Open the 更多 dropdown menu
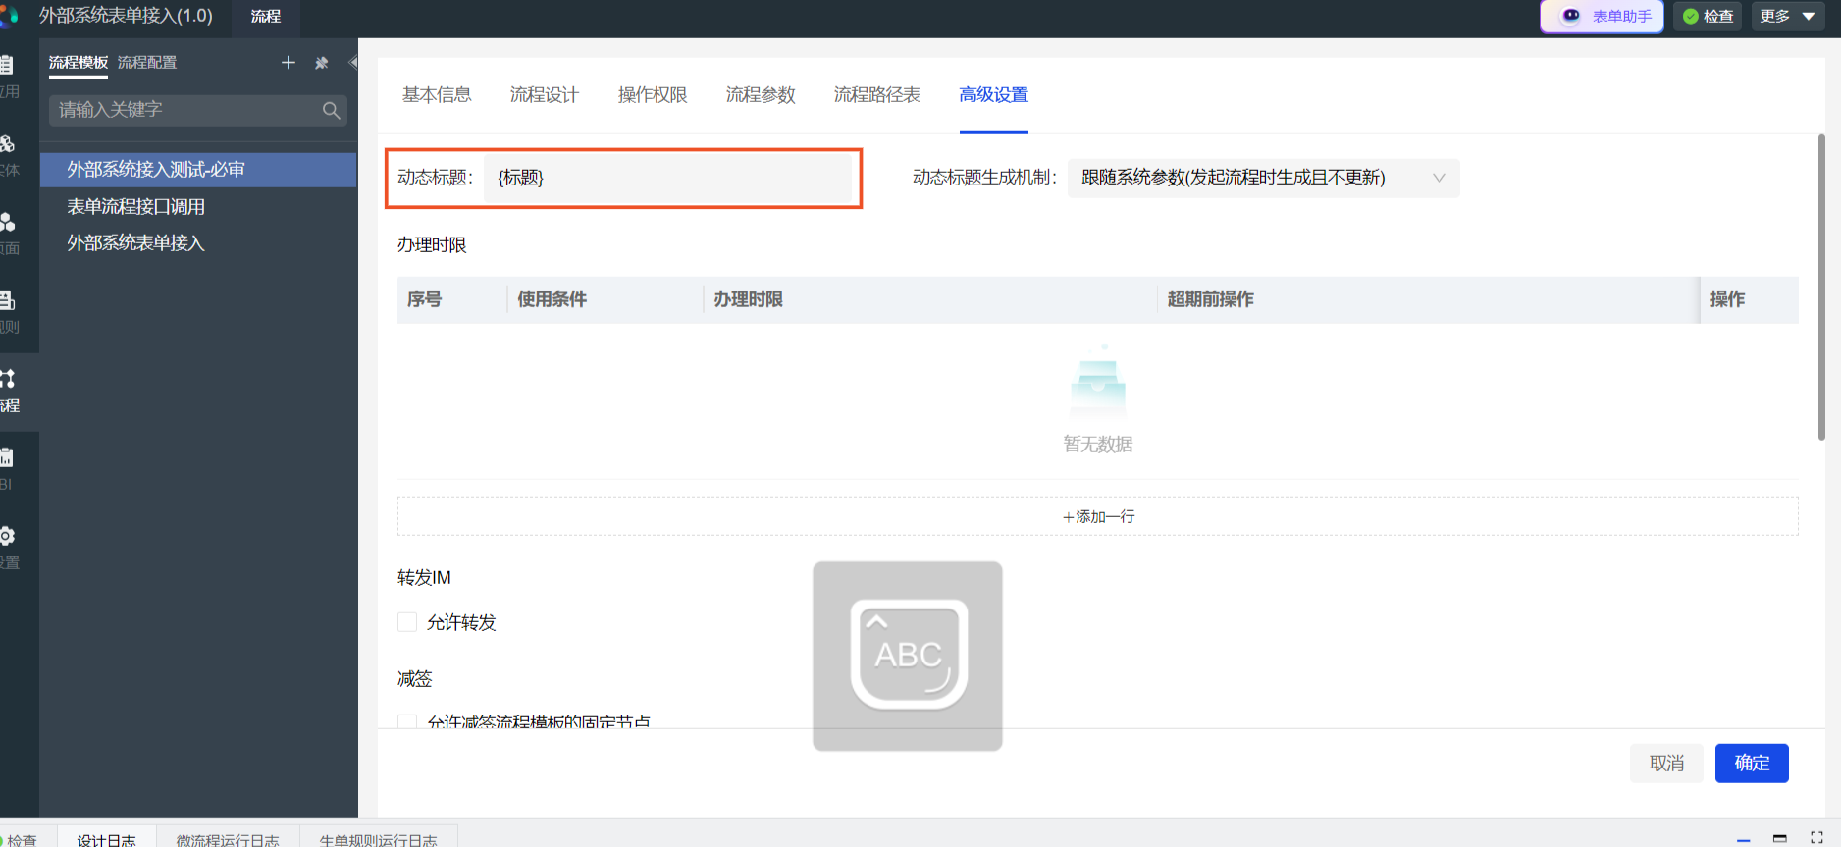The height and width of the screenshot is (847, 1841). click(x=1786, y=16)
